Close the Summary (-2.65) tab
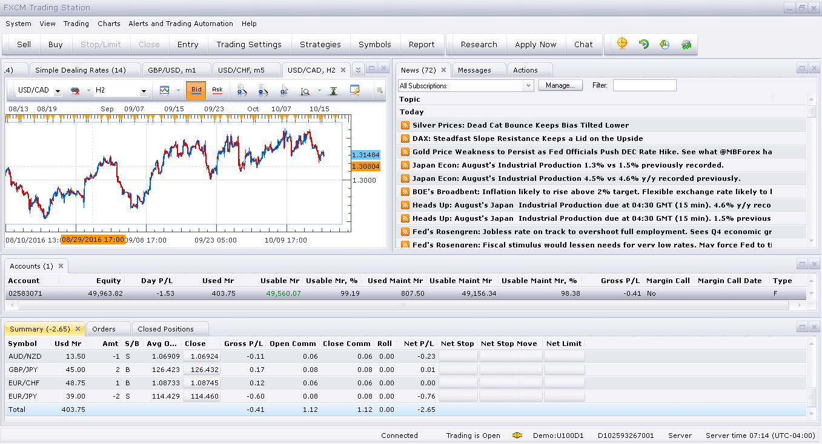 (x=78, y=329)
